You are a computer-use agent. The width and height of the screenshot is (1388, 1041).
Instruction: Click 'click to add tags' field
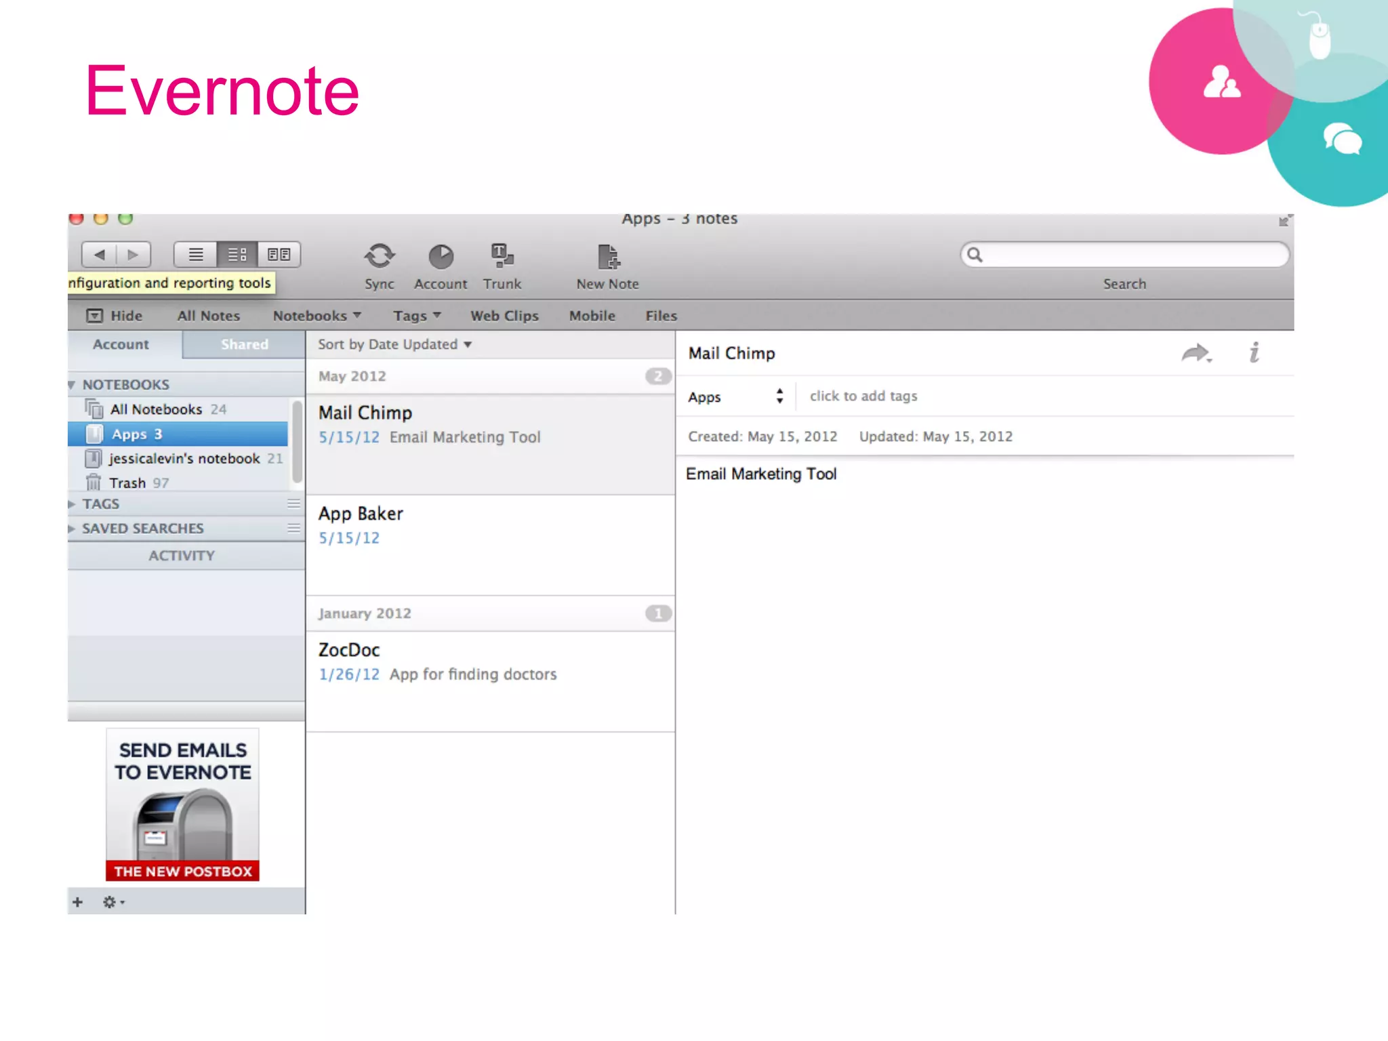point(863,396)
